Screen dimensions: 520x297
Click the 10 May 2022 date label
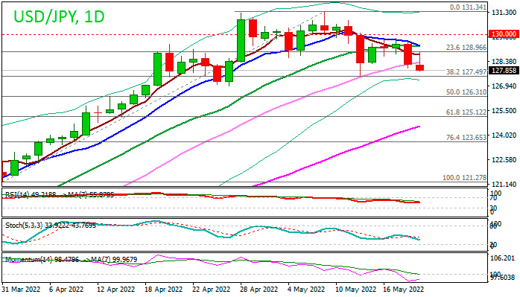tap(355, 290)
